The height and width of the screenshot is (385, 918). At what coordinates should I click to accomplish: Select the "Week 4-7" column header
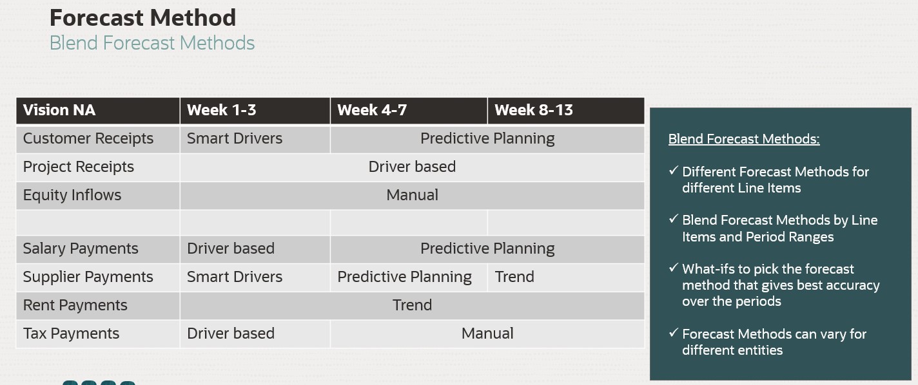[x=372, y=110]
